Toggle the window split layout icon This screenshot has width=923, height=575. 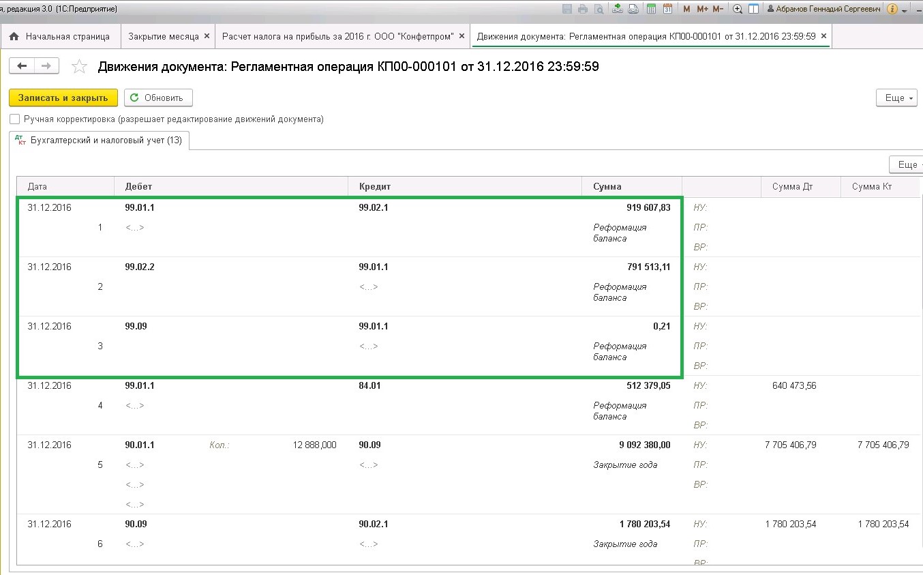coord(753,9)
